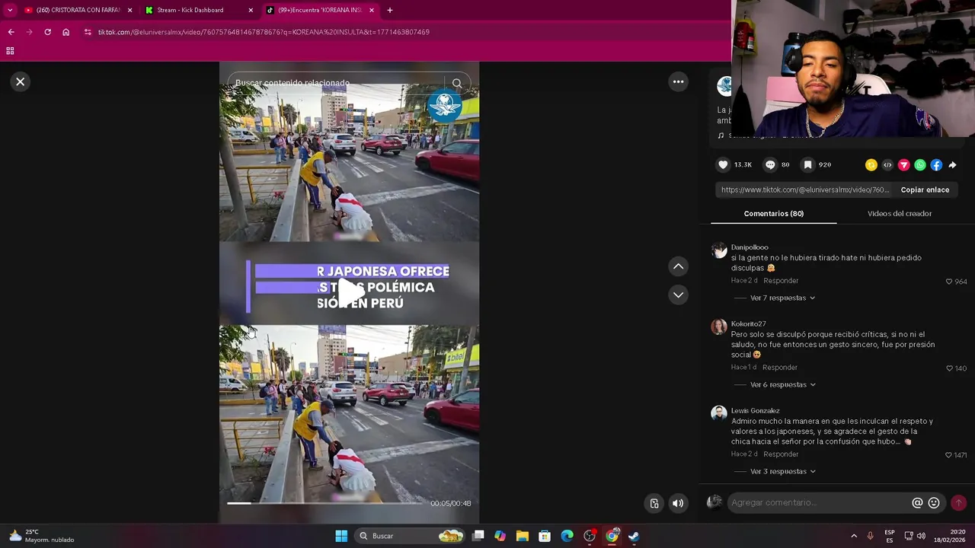
Task: Send to friends via red paper-plane icon
Action: point(904,165)
